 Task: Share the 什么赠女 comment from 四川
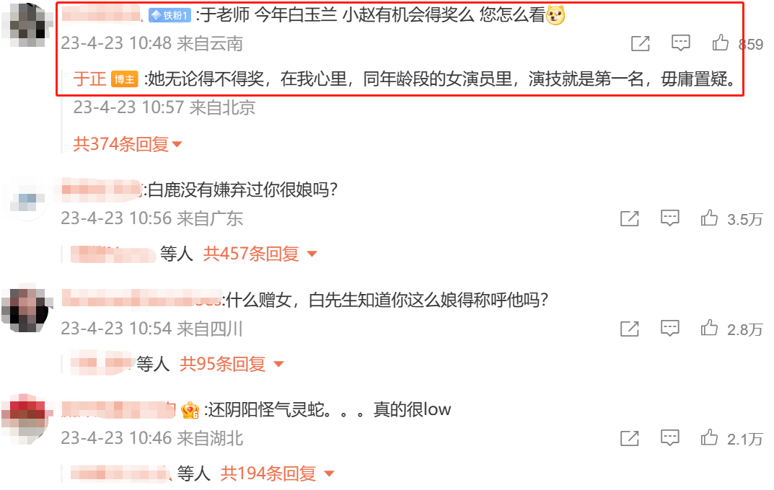(629, 329)
